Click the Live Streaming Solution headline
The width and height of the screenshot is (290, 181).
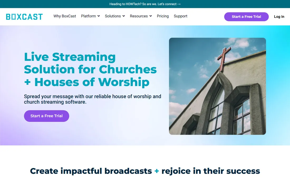pyautogui.click(x=90, y=69)
